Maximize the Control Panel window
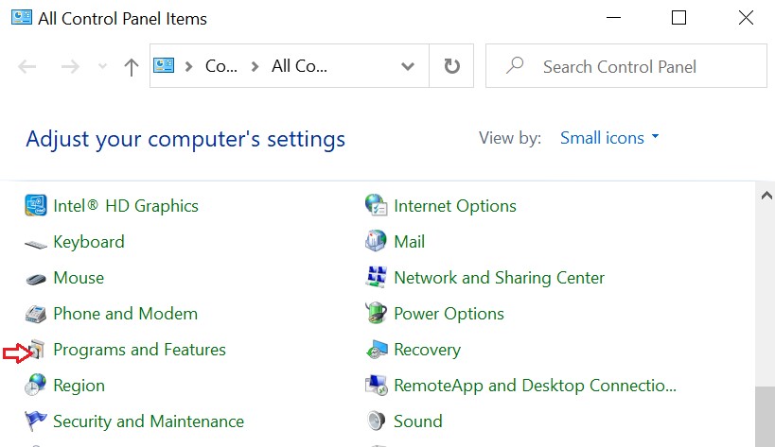This screenshot has width=775, height=447. [679, 18]
